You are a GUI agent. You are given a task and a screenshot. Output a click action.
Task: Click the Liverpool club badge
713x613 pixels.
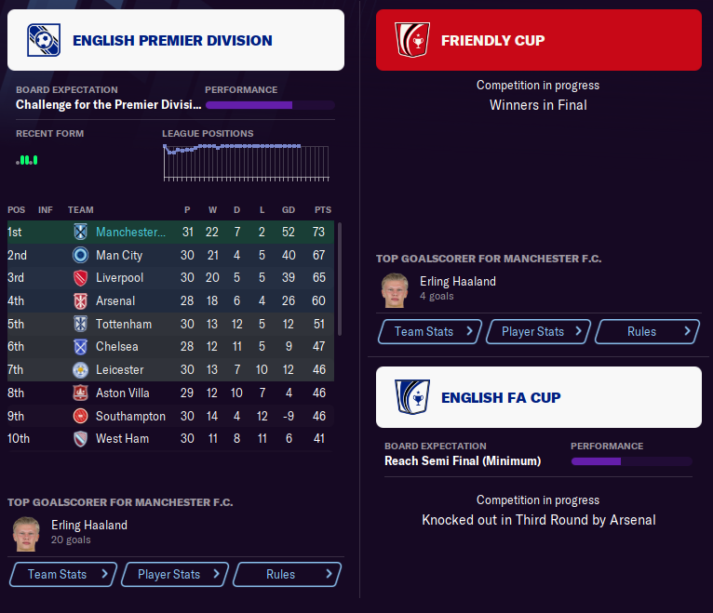(x=81, y=278)
